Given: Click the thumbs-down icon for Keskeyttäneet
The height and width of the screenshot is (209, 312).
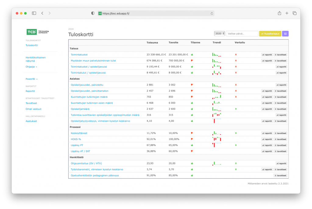Looking at the screenshot, I should 192,133.
